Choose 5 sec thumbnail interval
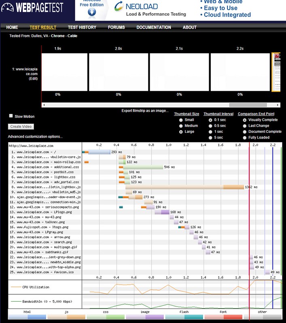 point(210,138)
